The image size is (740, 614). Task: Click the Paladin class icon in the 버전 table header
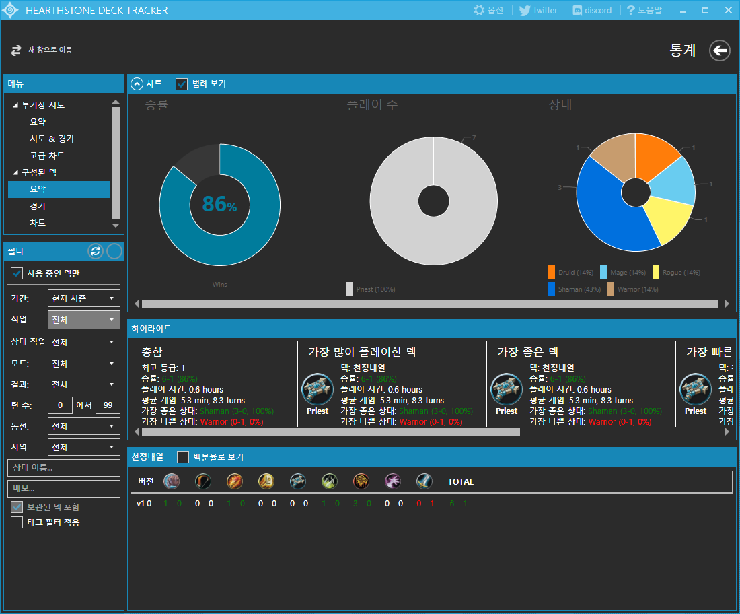266,481
